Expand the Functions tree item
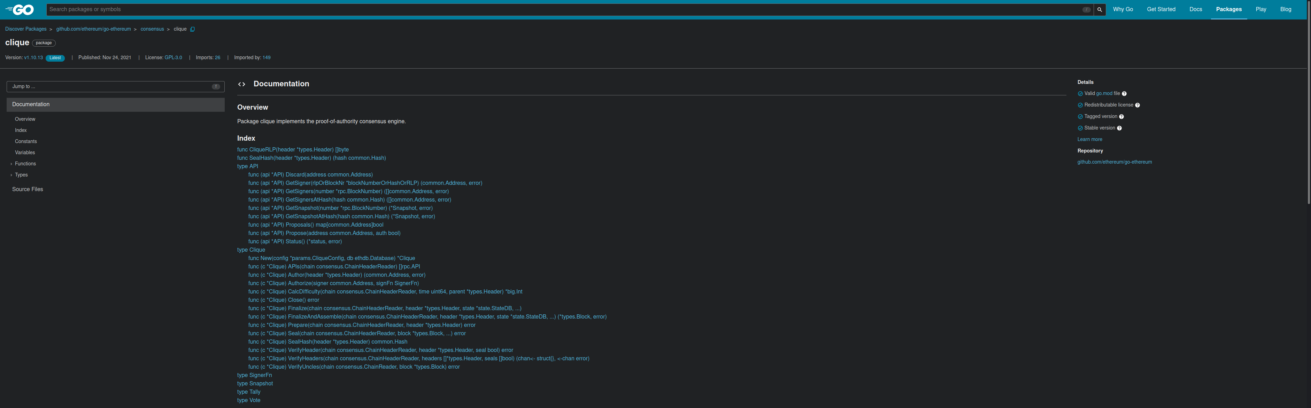The image size is (1311, 408). coord(11,164)
